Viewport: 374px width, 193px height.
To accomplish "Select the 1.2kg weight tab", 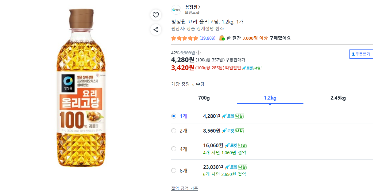I will (270, 98).
